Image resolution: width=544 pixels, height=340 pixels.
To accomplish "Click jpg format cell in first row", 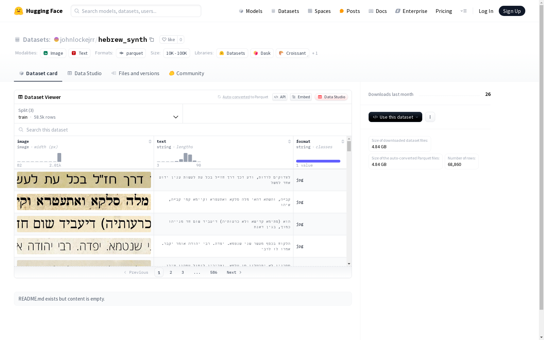I will pos(320,180).
